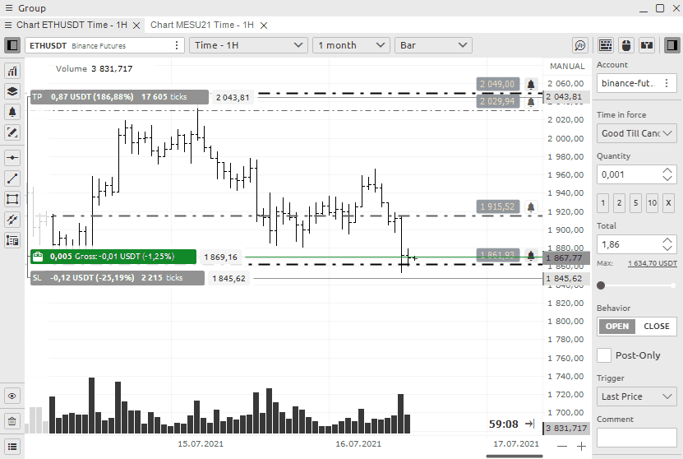Enable the Post-Only checkbox

[604, 355]
